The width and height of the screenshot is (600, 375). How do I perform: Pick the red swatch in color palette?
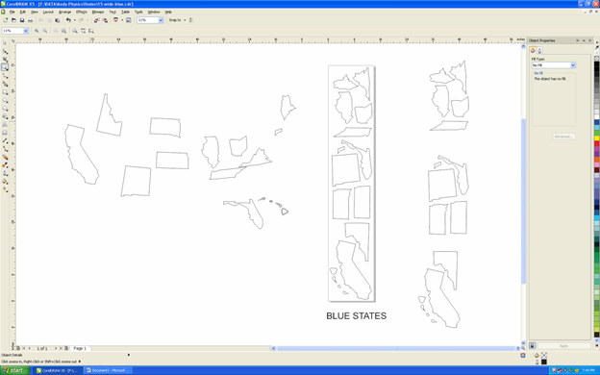tap(596, 143)
